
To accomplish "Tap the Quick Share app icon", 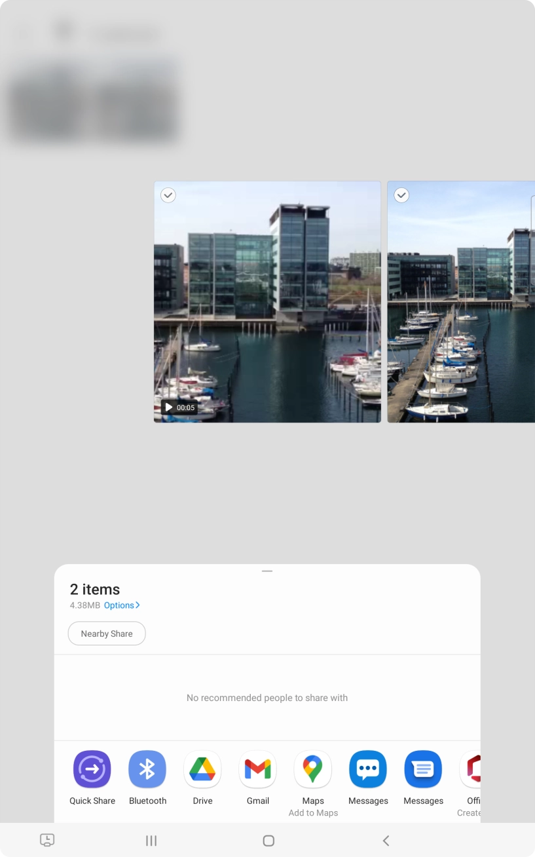I will (x=92, y=769).
